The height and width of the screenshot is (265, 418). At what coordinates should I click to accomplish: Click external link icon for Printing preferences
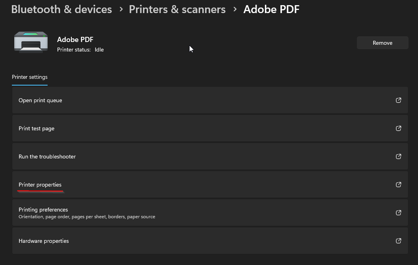coord(398,213)
